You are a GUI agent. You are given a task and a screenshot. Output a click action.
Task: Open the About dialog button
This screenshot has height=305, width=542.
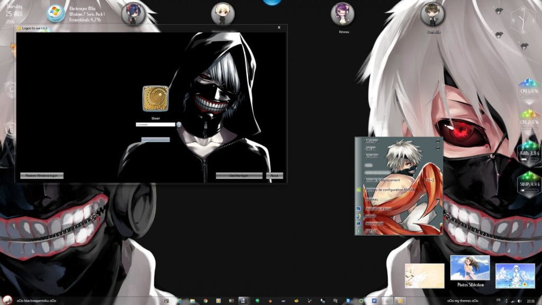tap(274, 176)
